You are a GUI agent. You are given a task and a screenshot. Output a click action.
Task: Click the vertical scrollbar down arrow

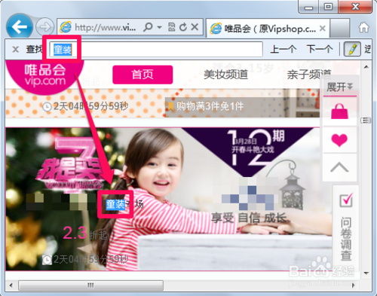tap(366, 273)
